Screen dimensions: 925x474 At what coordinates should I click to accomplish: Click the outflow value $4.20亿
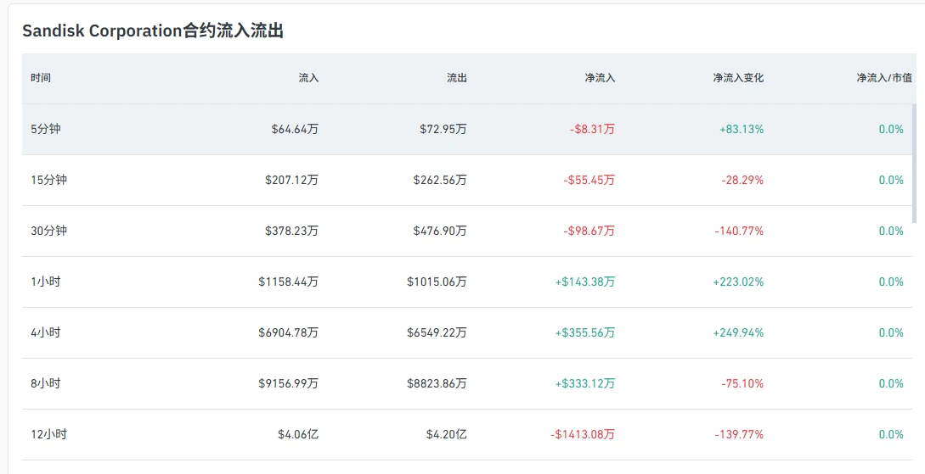[447, 434]
